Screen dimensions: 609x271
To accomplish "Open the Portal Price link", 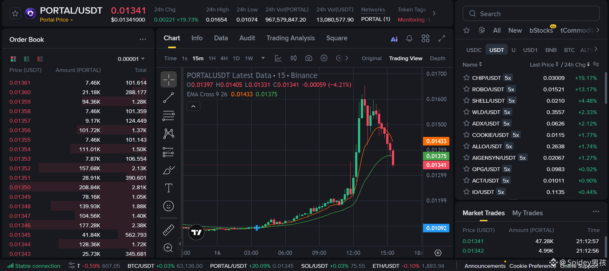I will coord(56,20).
